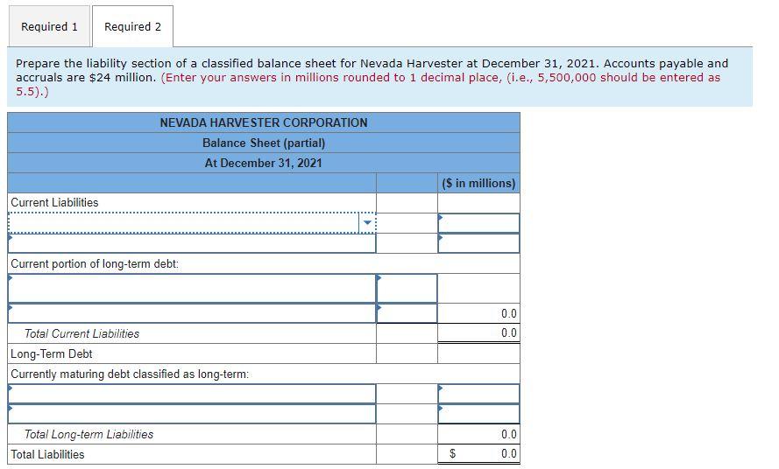Select the NEVADA HARVESTER CORPORATION title
The height and width of the screenshot is (469, 779).
pos(264,122)
